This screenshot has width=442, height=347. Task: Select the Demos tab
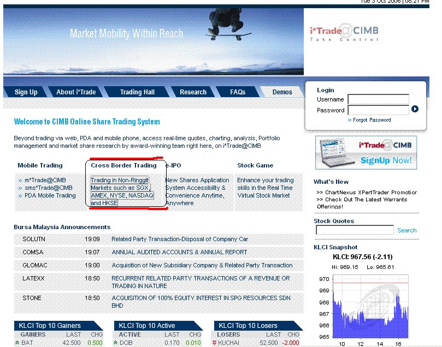(x=282, y=92)
